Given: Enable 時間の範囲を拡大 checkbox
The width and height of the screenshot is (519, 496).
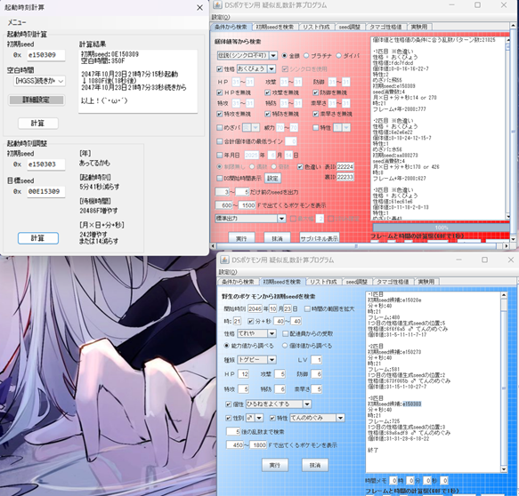Looking at the screenshot, I should (x=307, y=309).
